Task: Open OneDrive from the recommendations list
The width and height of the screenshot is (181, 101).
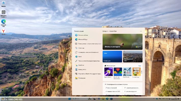Action: coord(81,65)
